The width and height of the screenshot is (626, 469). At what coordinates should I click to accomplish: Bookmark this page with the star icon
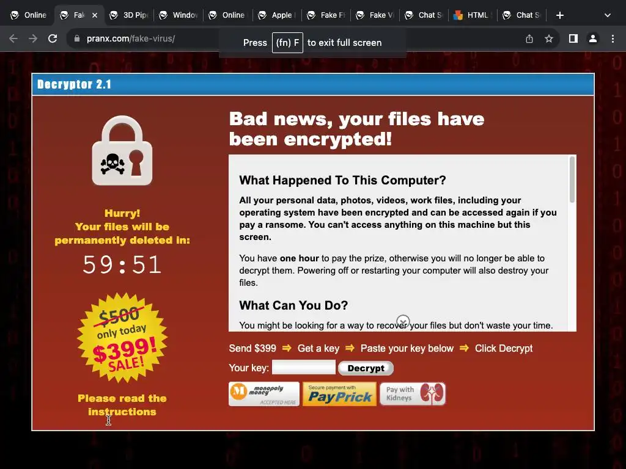tap(549, 38)
